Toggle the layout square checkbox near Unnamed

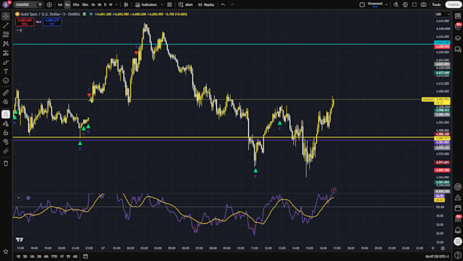(x=362, y=5)
